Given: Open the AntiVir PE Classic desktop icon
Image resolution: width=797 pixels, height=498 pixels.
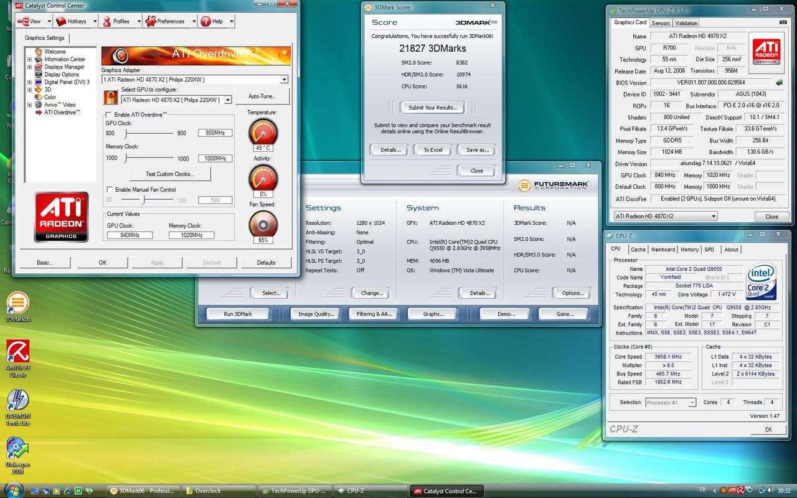Looking at the screenshot, I should click(x=17, y=359).
